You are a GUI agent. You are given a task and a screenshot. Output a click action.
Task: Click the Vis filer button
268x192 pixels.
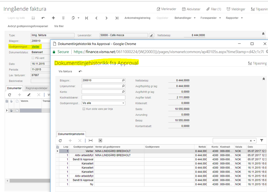(x=59, y=26)
